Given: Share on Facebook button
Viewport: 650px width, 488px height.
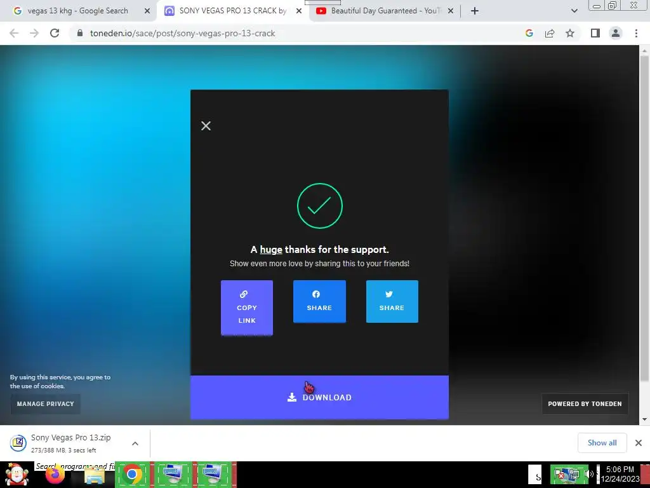Looking at the screenshot, I should pos(319,301).
